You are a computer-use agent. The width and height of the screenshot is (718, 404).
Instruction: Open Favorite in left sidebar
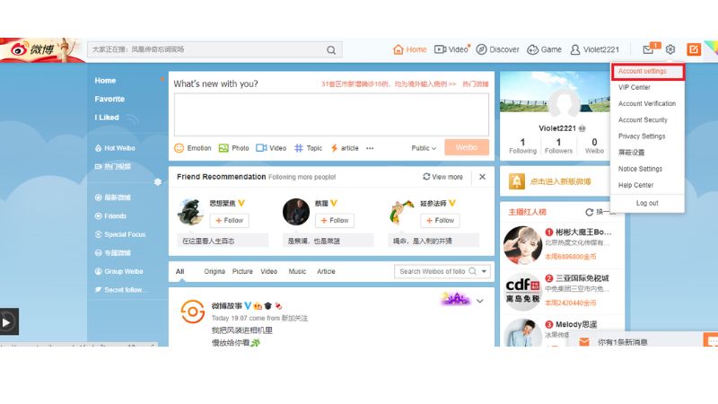click(x=109, y=99)
